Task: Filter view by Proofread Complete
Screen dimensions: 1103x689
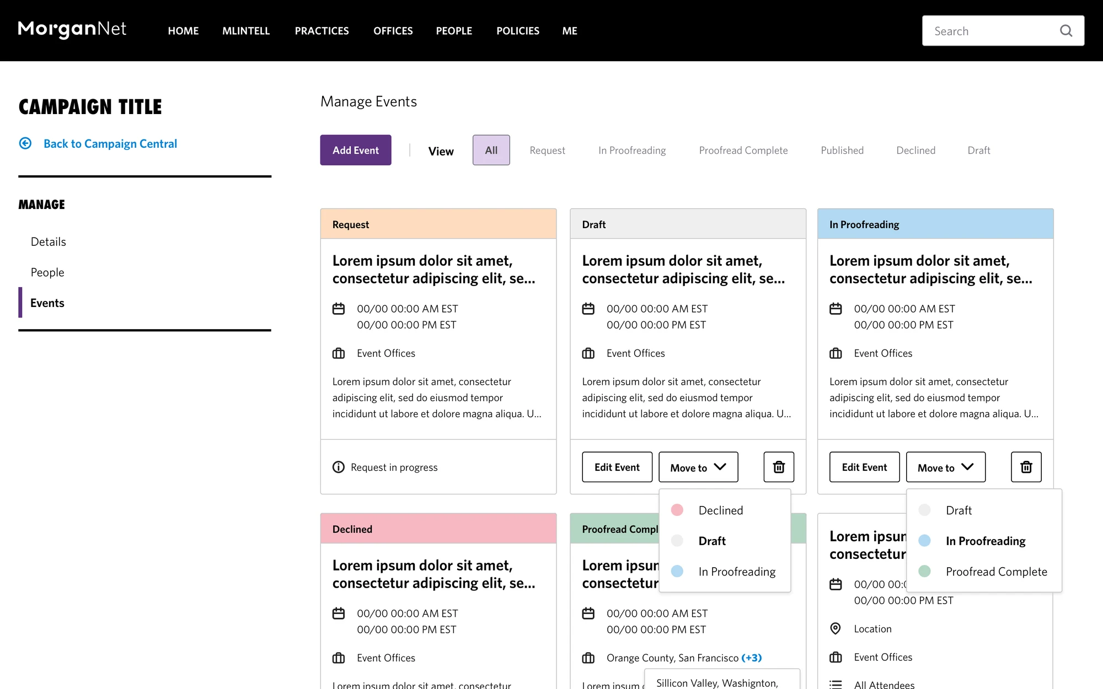Action: [743, 150]
